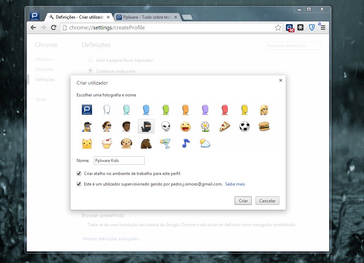The height and width of the screenshot is (263, 364).
Task: Choose the hamburger avatar
Action: click(264, 126)
